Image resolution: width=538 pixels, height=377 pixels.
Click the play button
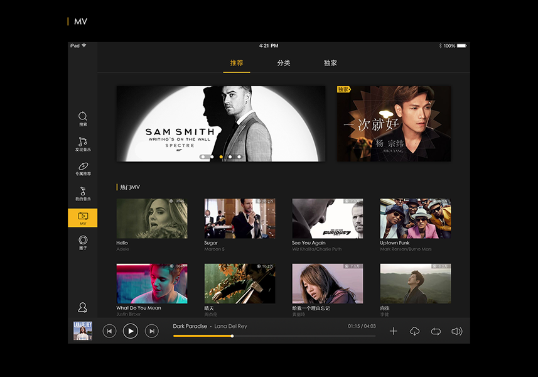(x=131, y=331)
